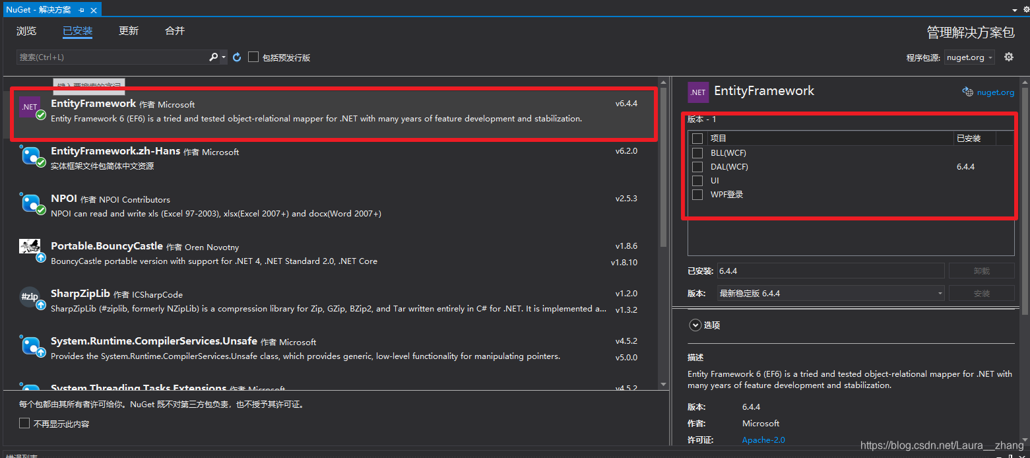The height and width of the screenshot is (458, 1030).
Task: Click the pin icon on NuGet tab
Action: (x=81, y=10)
